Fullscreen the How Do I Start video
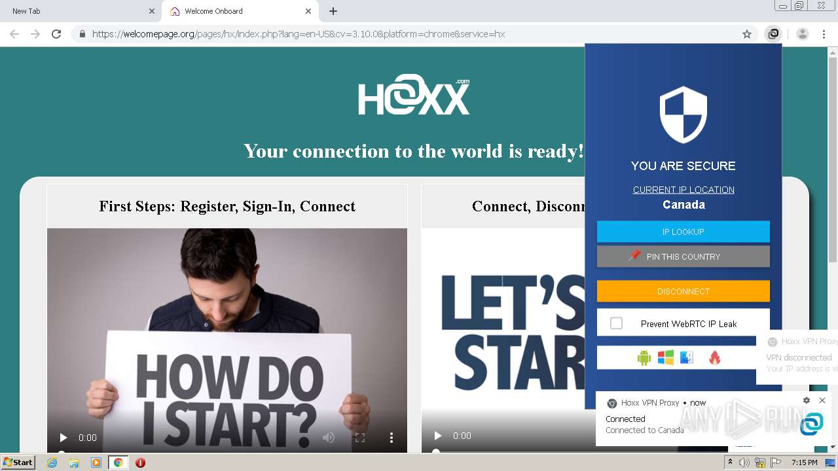Image resolution: width=838 pixels, height=471 pixels. tap(359, 438)
